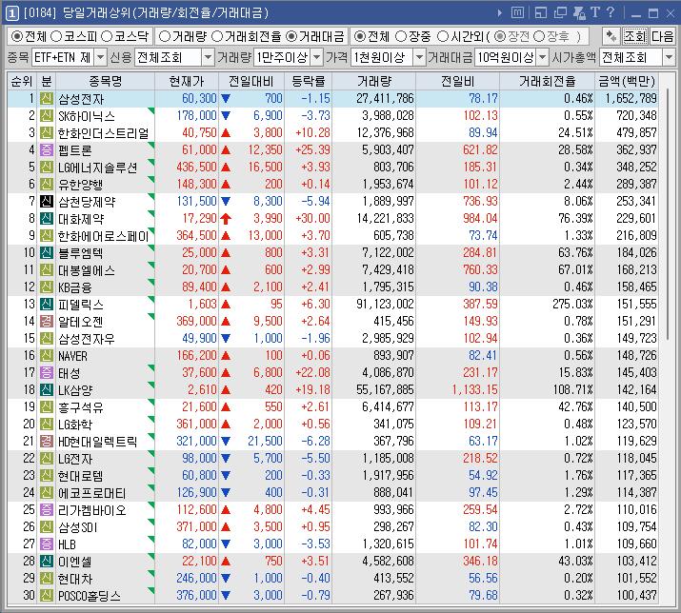
Task: Open the 시가총액 전체조회 dropdown
Action: coord(669,57)
